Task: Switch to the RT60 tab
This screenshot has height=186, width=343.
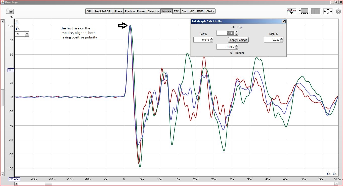Action: point(200,11)
